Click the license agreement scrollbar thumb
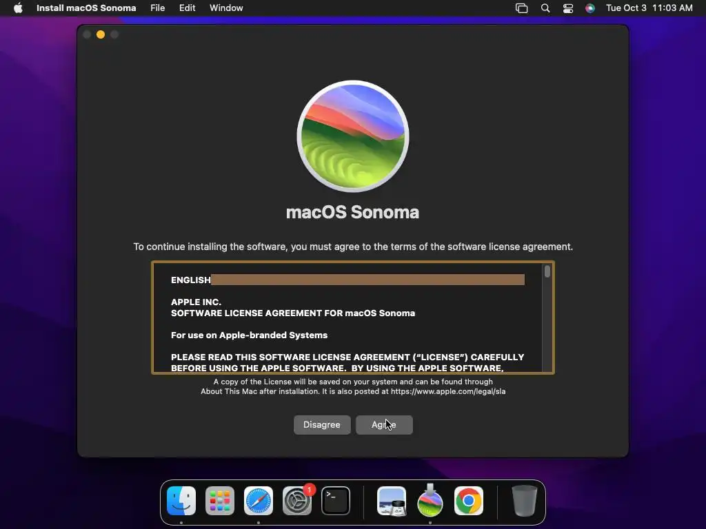 (547, 271)
